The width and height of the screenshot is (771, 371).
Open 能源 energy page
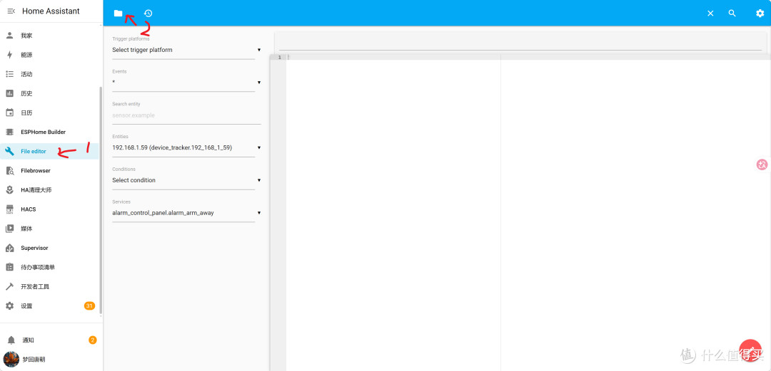coord(49,55)
